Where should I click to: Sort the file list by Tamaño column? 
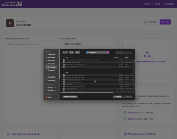[x=116, y=57]
